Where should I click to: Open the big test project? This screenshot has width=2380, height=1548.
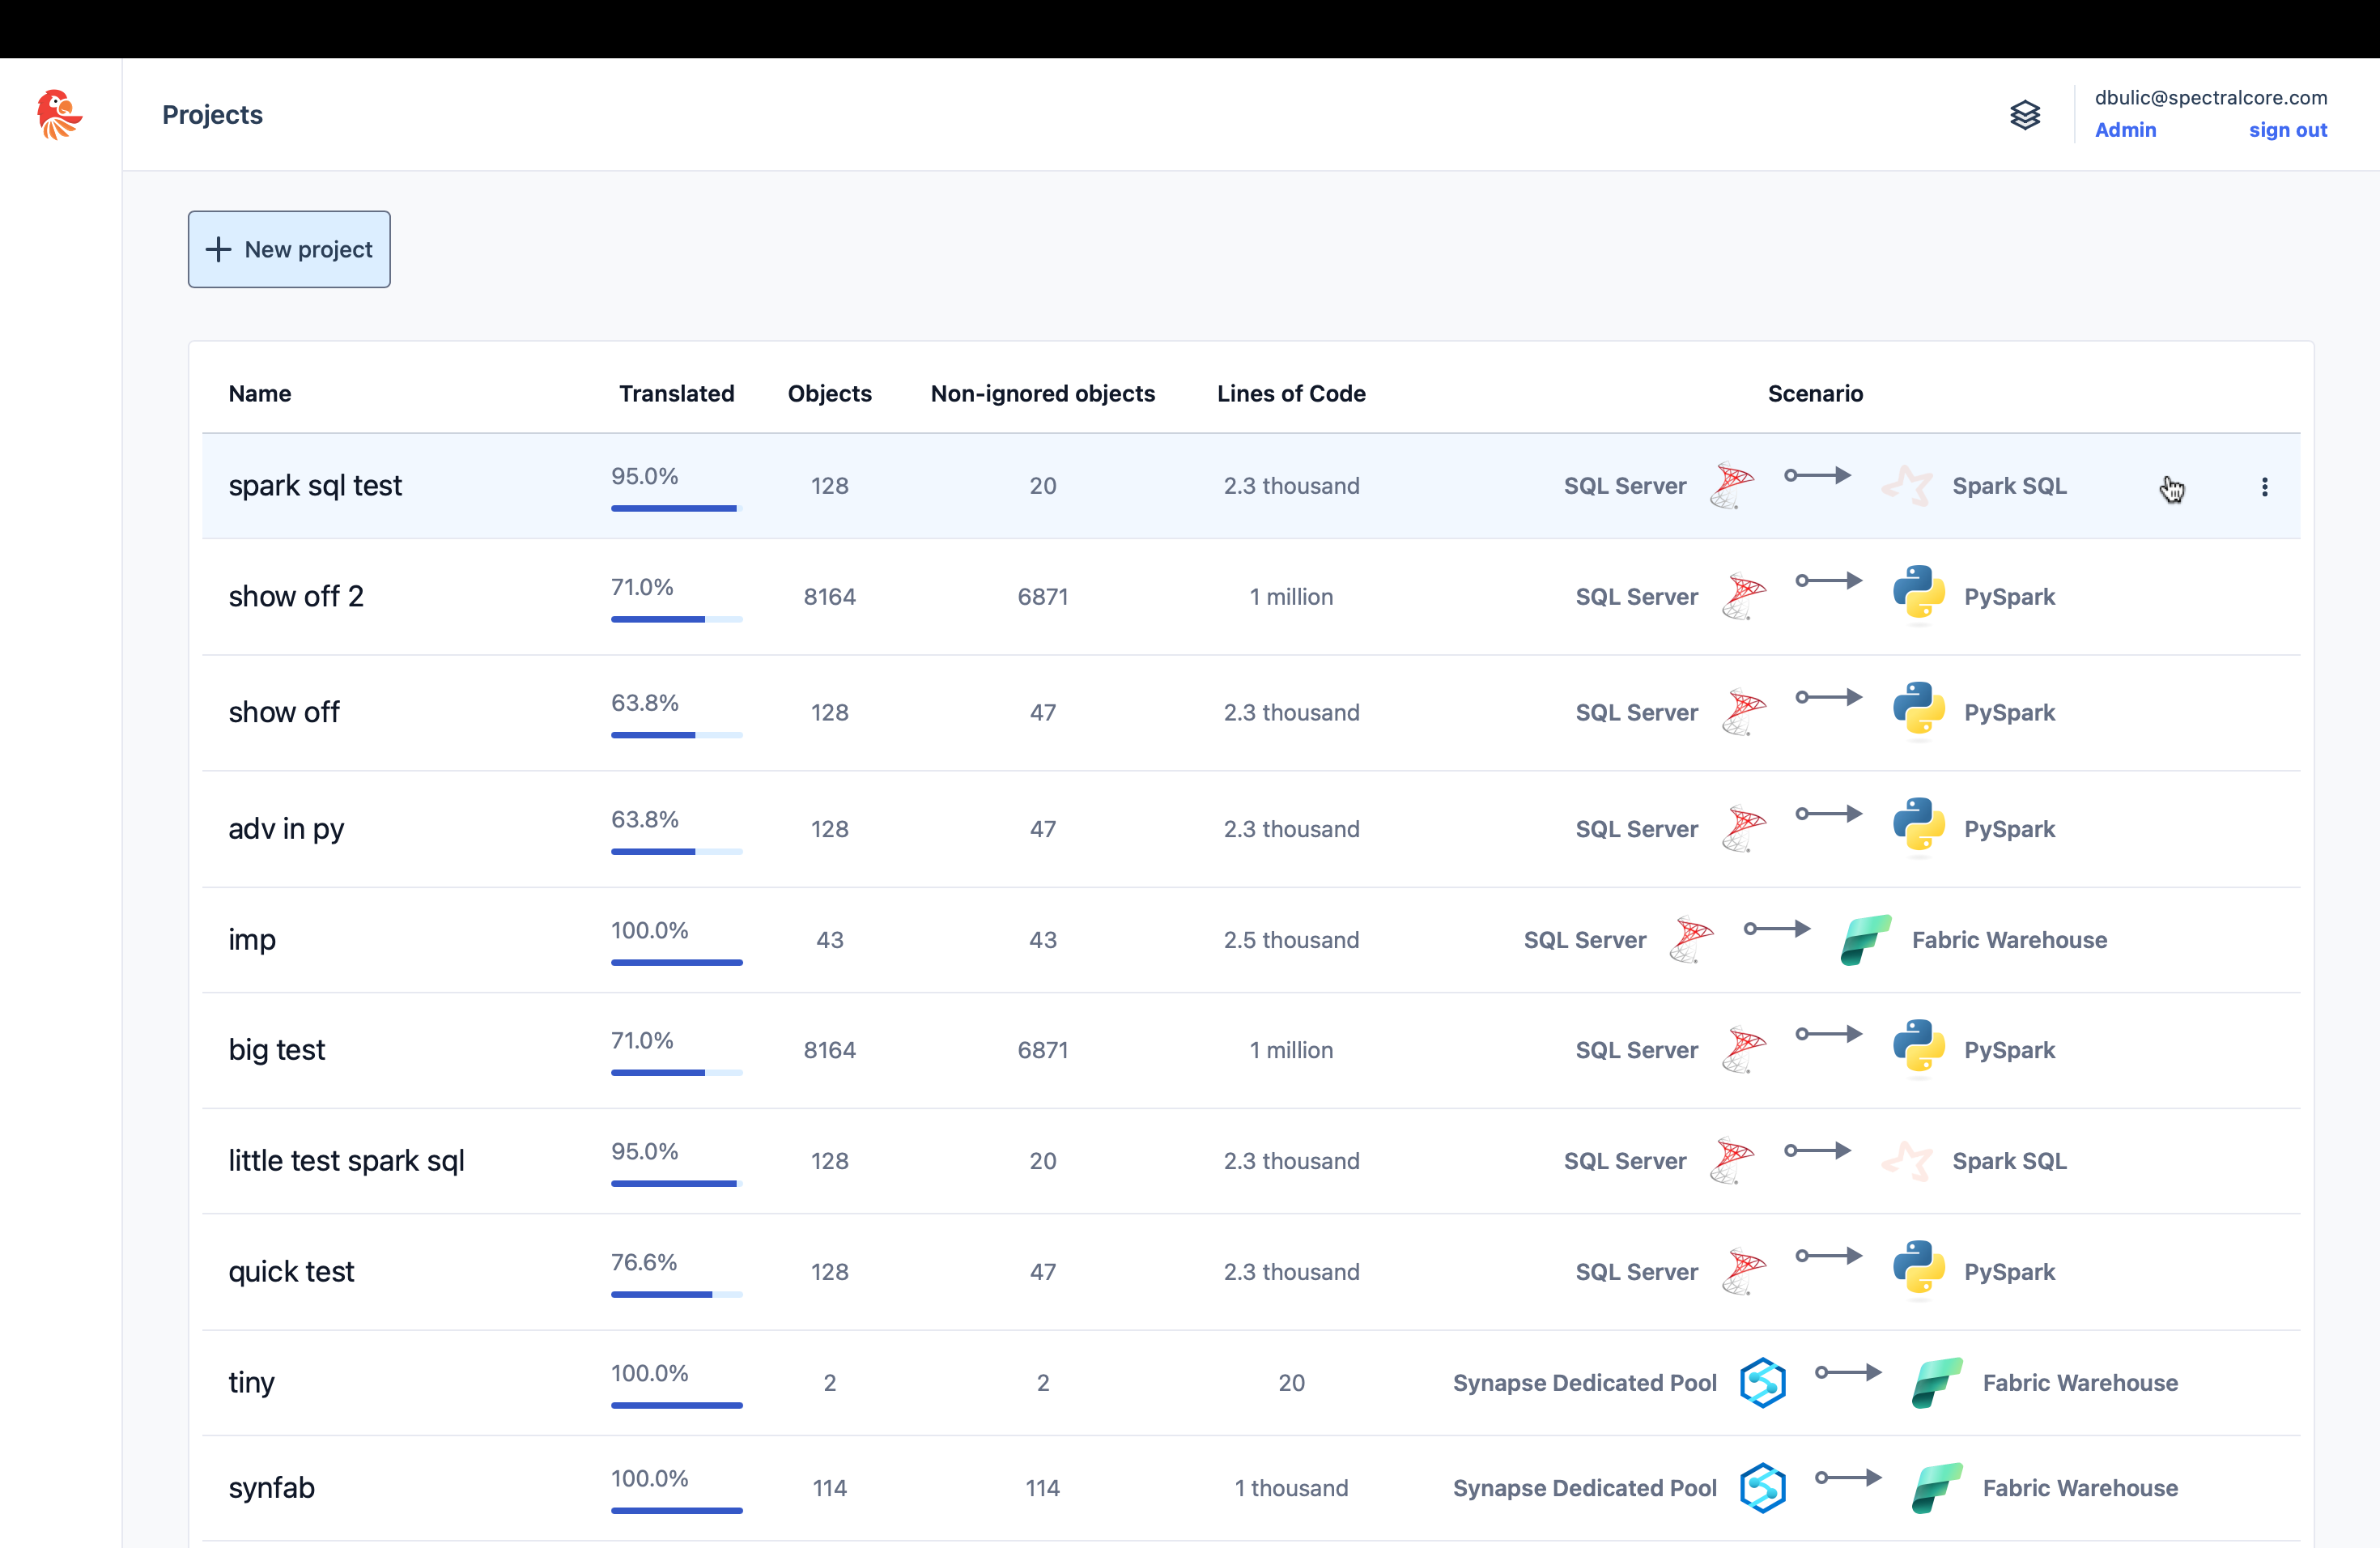coord(277,1050)
